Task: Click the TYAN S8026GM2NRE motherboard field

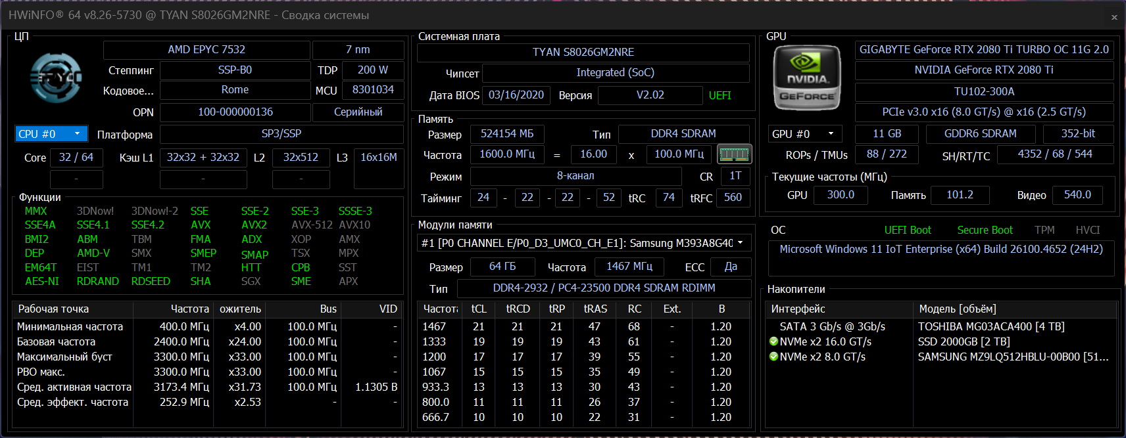Action: pos(583,53)
